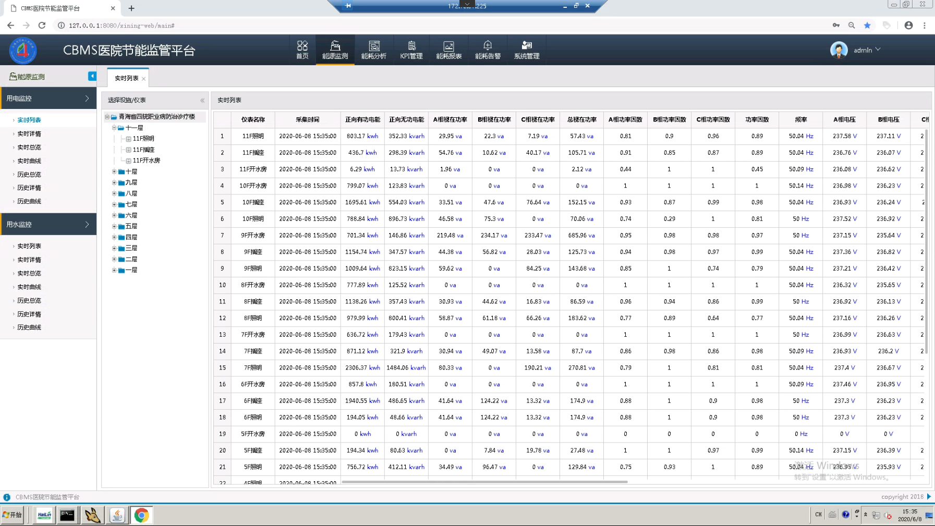Collapse the 选择设施/仪表 panel

(x=202, y=100)
